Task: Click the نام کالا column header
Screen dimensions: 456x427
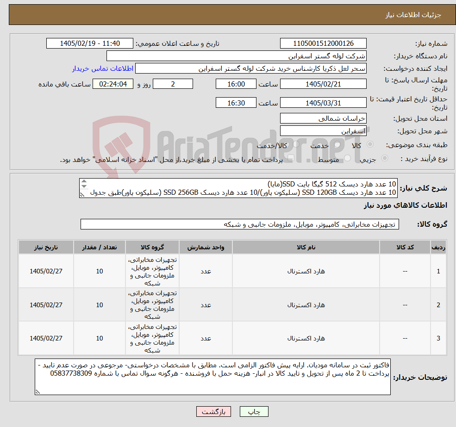Action: click(306, 248)
